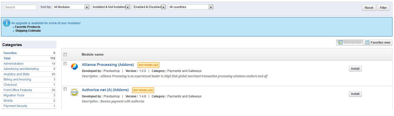
Task: Click the 'Receive payment with Authorize' description
Action: tap(113, 101)
